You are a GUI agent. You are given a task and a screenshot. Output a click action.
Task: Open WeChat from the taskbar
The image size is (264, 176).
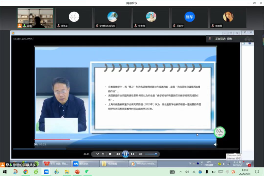pyautogui.click(x=87, y=172)
